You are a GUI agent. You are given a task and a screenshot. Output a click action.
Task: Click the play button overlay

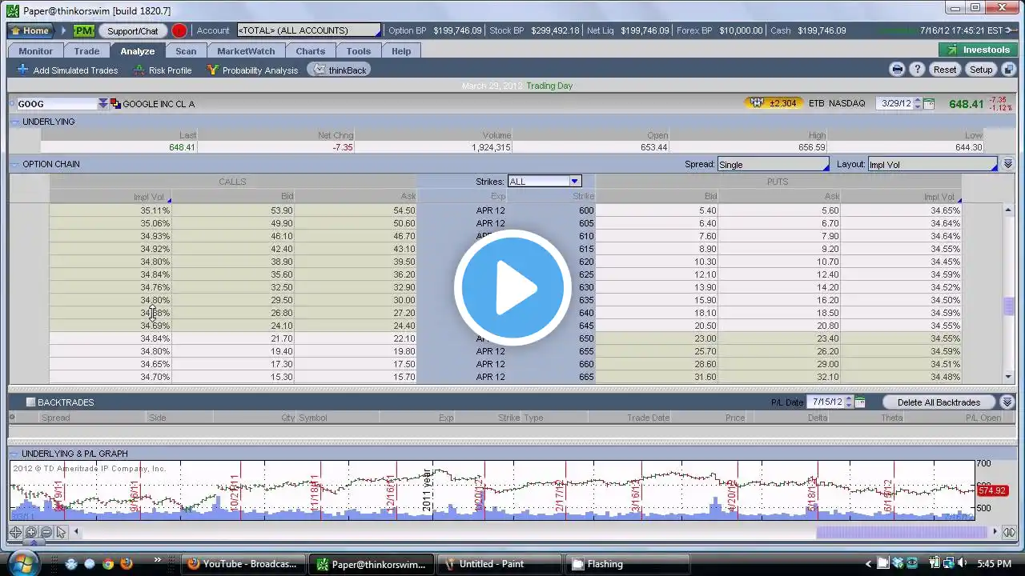[x=512, y=288]
